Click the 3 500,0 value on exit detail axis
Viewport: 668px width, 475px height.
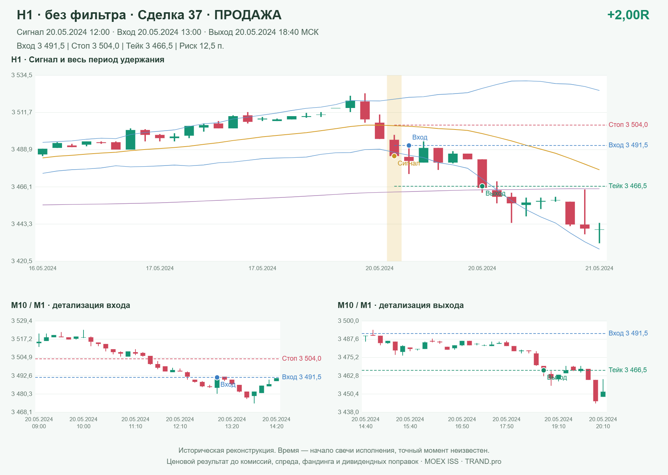348,321
